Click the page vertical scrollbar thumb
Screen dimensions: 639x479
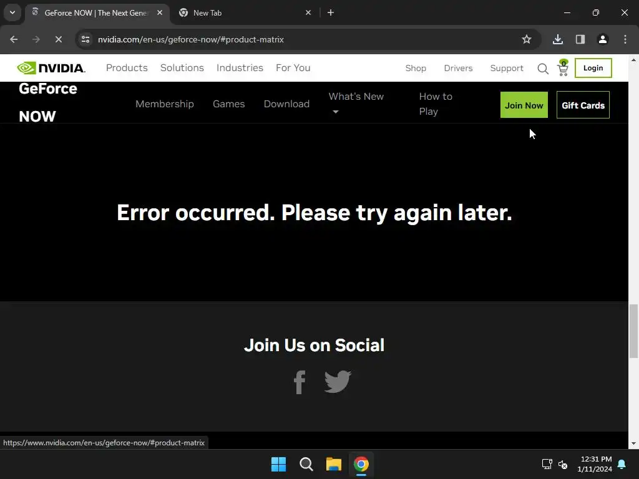point(633,331)
